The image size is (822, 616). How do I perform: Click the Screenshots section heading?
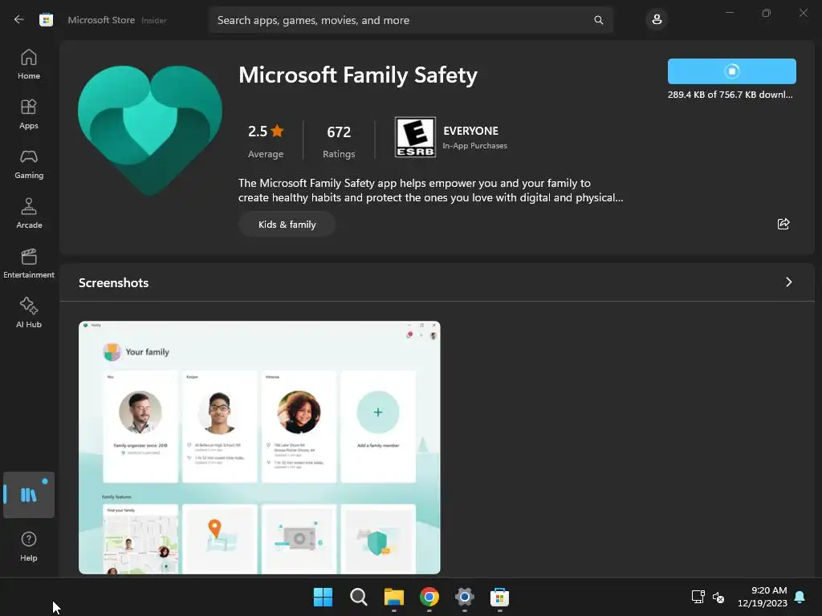[x=114, y=283]
